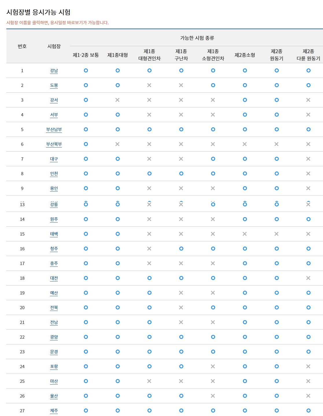Screen dimensions: 323x416
Task: Open the 대전 test center link
Action: (54, 278)
